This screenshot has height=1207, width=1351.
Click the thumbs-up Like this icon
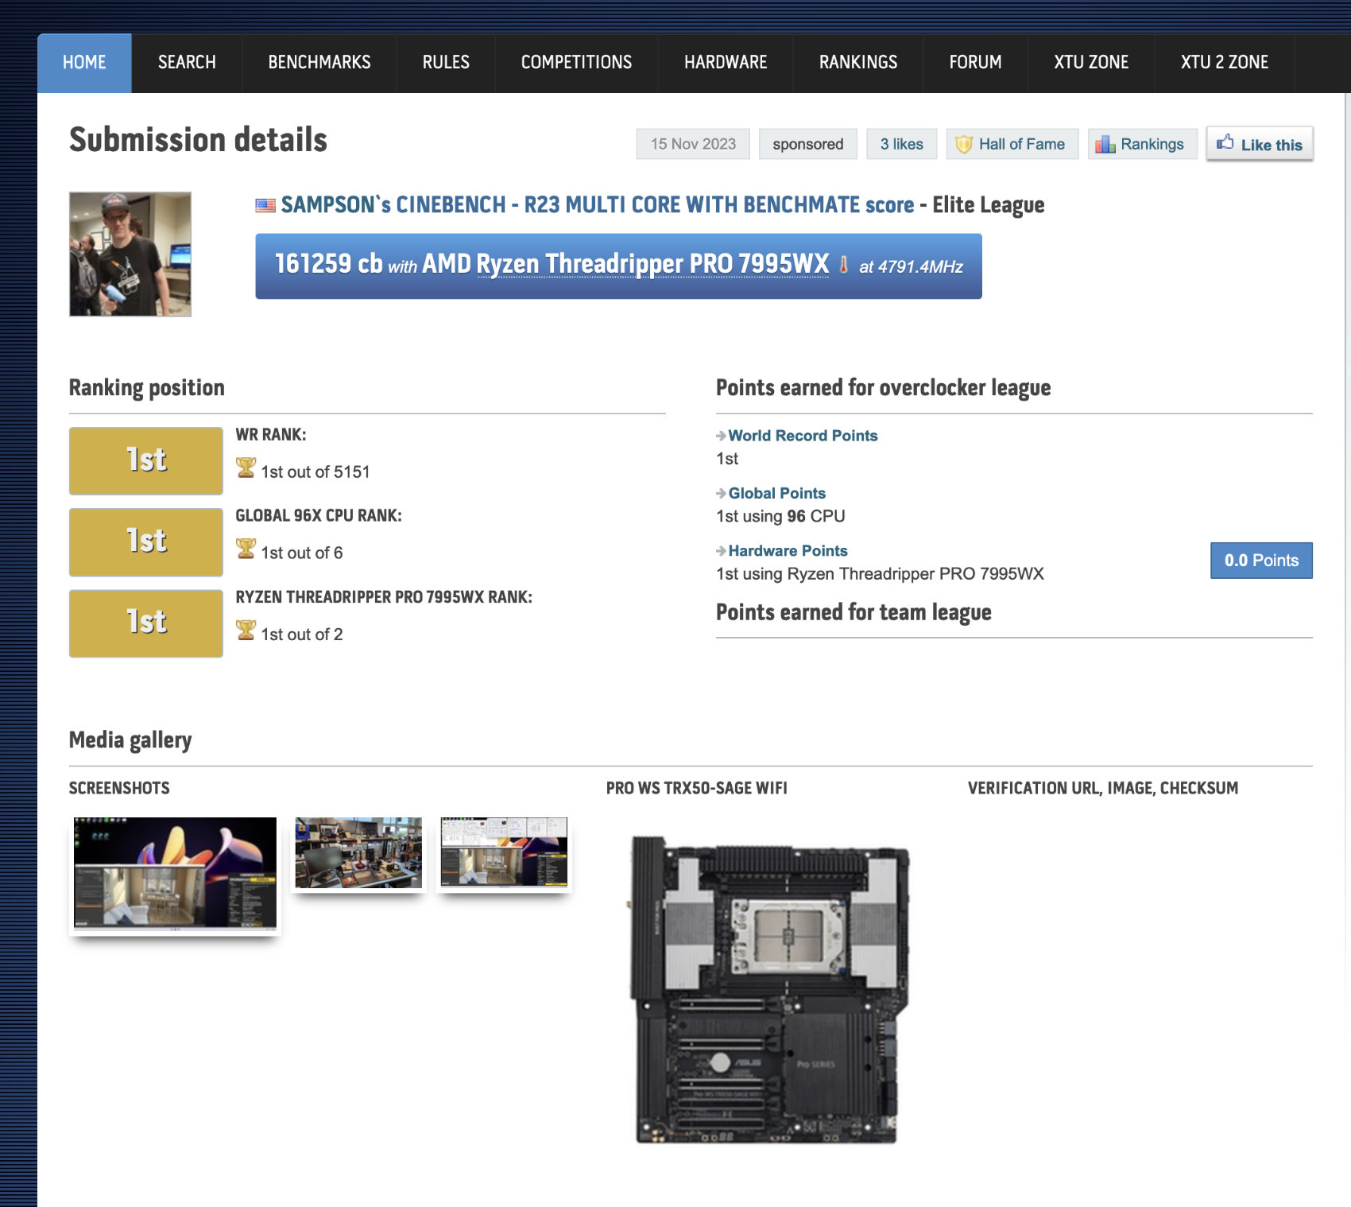click(x=1225, y=143)
